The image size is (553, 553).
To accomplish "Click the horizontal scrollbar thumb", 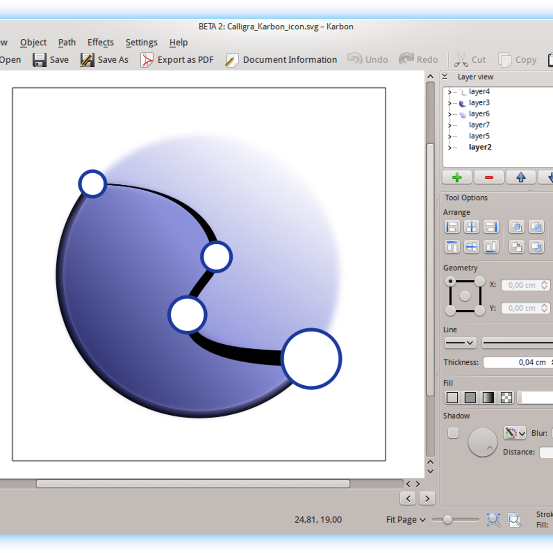I will click(193, 484).
